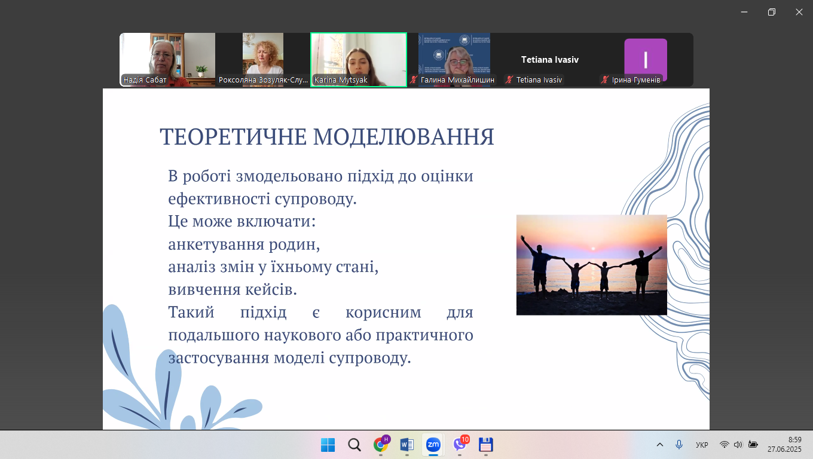This screenshot has width=813, height=459.
Task: Click the muted mic icon beside Галина Михайлишин
Action: (x=414, y=80)
